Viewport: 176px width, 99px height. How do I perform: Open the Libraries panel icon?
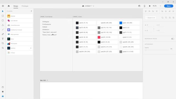point(3,87)
